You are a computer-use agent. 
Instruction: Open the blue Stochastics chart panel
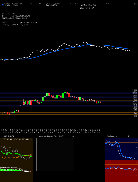tap(121, 149)
